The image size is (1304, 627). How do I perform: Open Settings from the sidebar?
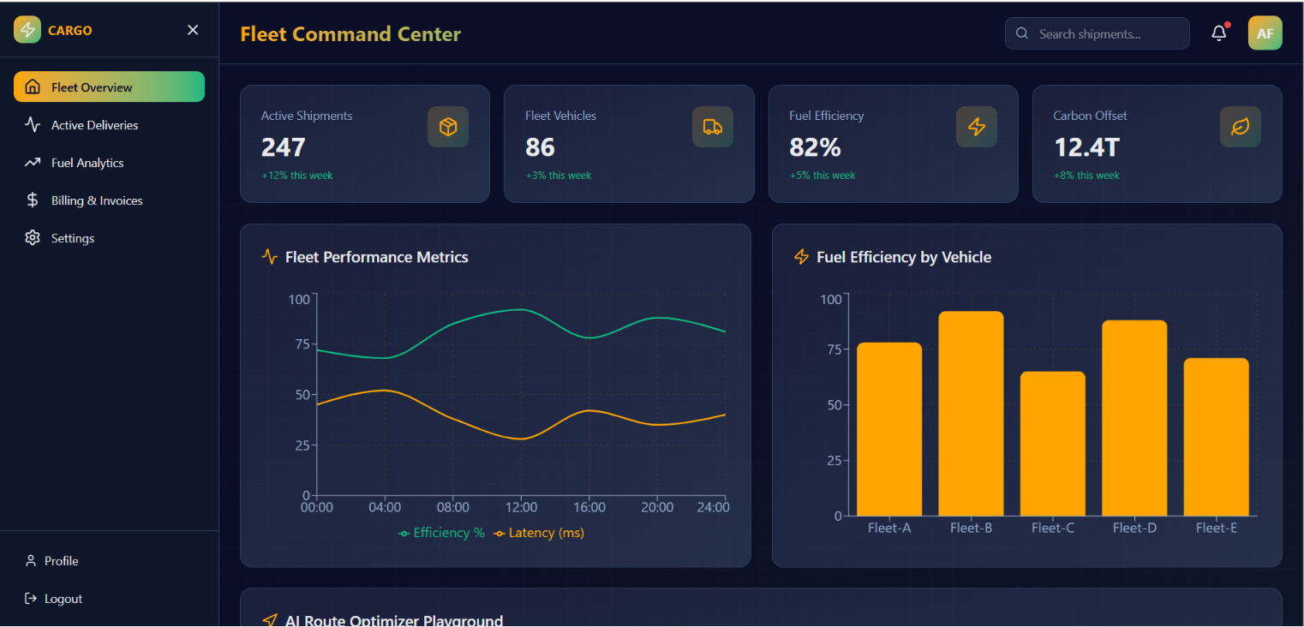pos(109,237)
